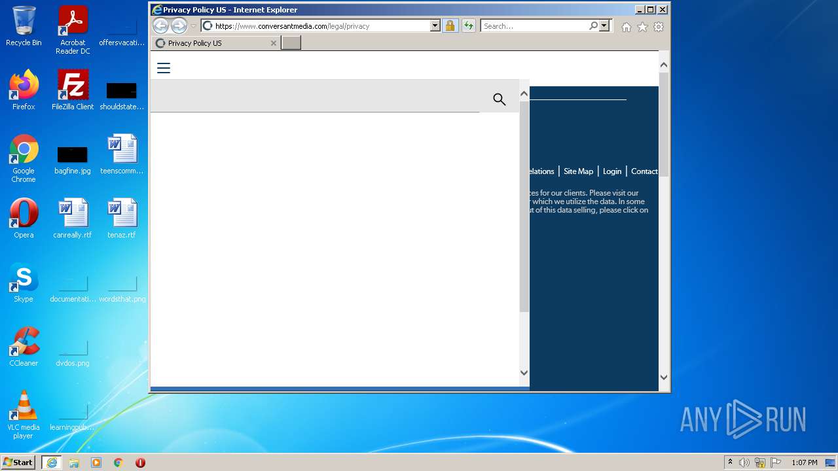Go back with the browser Back arrow
The image size is (838, 471).
[160, 26]
